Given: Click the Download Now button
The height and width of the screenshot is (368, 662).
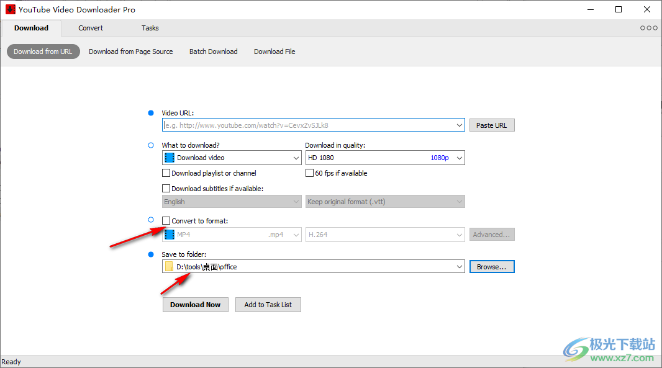Looking at the screenshot, I should point(196,305).
